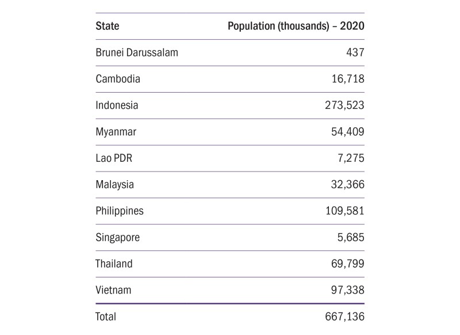Select the Total row label
The width and height of the screenshot is (460, 335).
tap(106, 317)
